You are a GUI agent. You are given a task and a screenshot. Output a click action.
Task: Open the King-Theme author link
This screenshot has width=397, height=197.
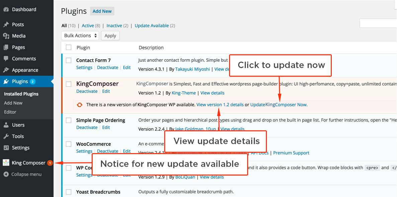tap(184, 93)
